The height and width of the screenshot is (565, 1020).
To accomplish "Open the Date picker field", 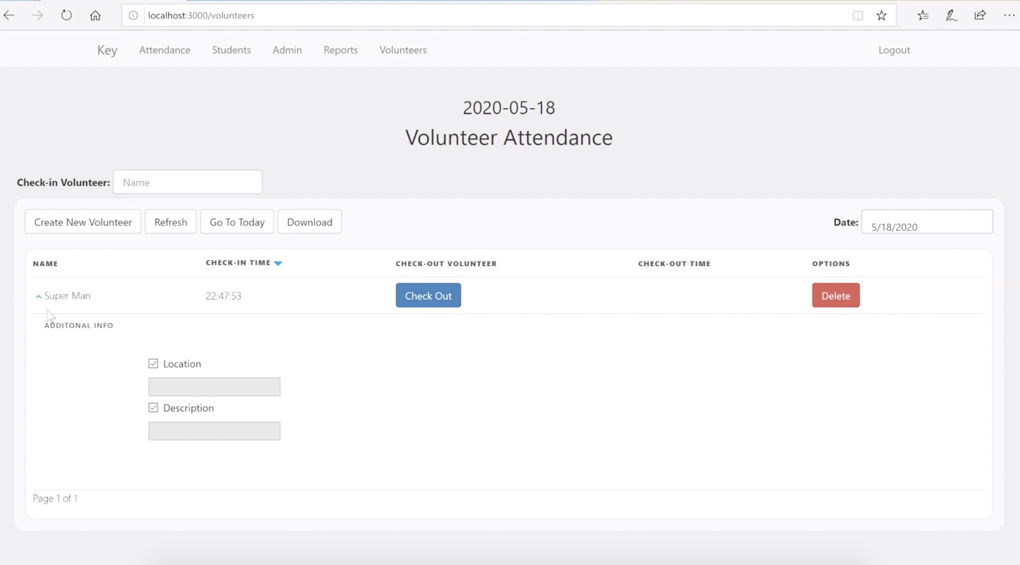I will pyautogui.click(x=926, y=222).
